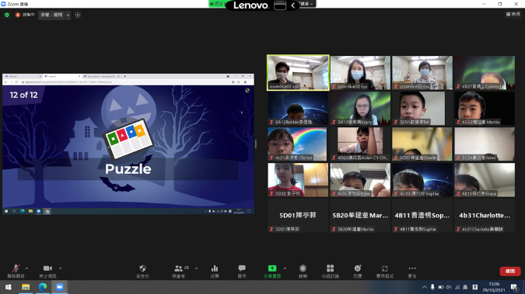Viewport: 525px width, 294px height.
Task: Open the Reactions emoji icon
Action: pos(358,271)
